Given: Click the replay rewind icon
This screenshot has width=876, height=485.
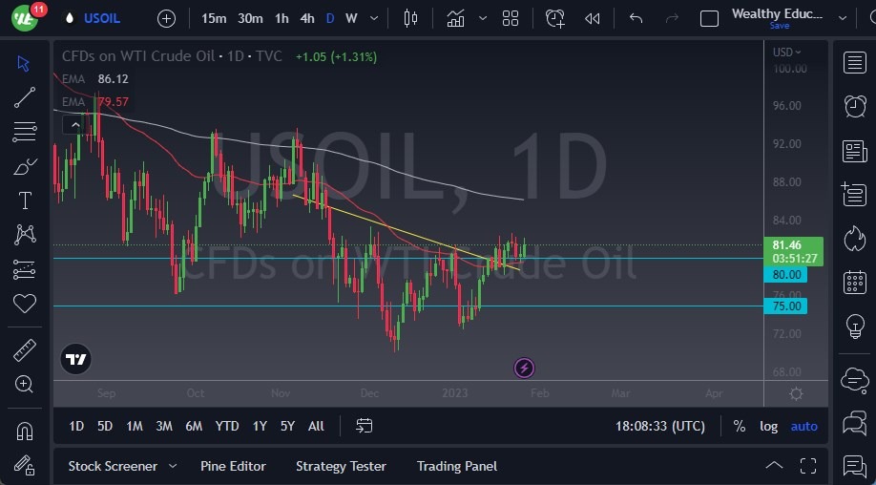Looking at the screenshot, I should (593, 18).
